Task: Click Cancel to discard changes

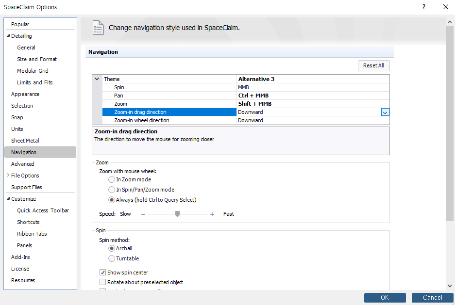Action: pos(432,297)
